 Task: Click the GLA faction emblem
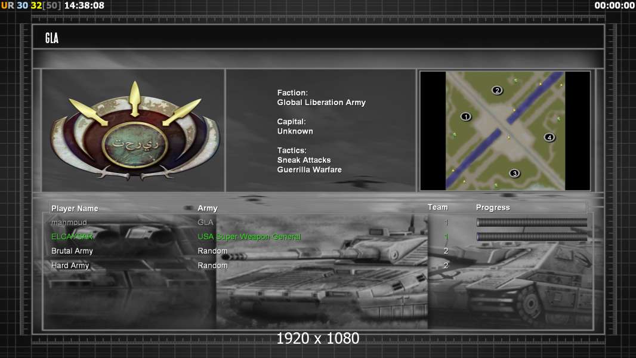click(x=135, y=131)
